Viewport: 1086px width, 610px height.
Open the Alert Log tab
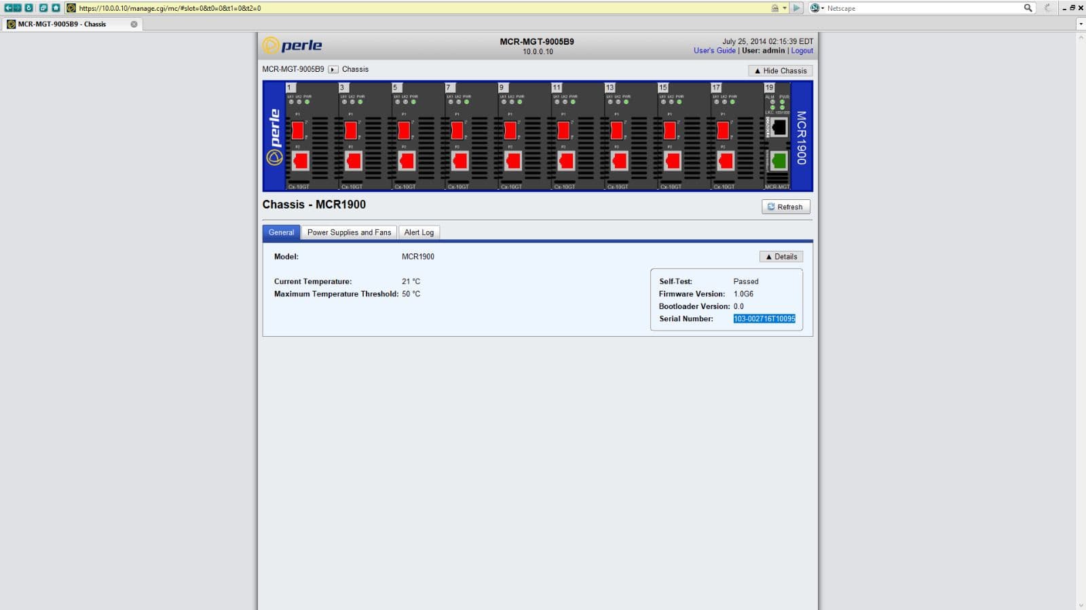pos(419,232)
